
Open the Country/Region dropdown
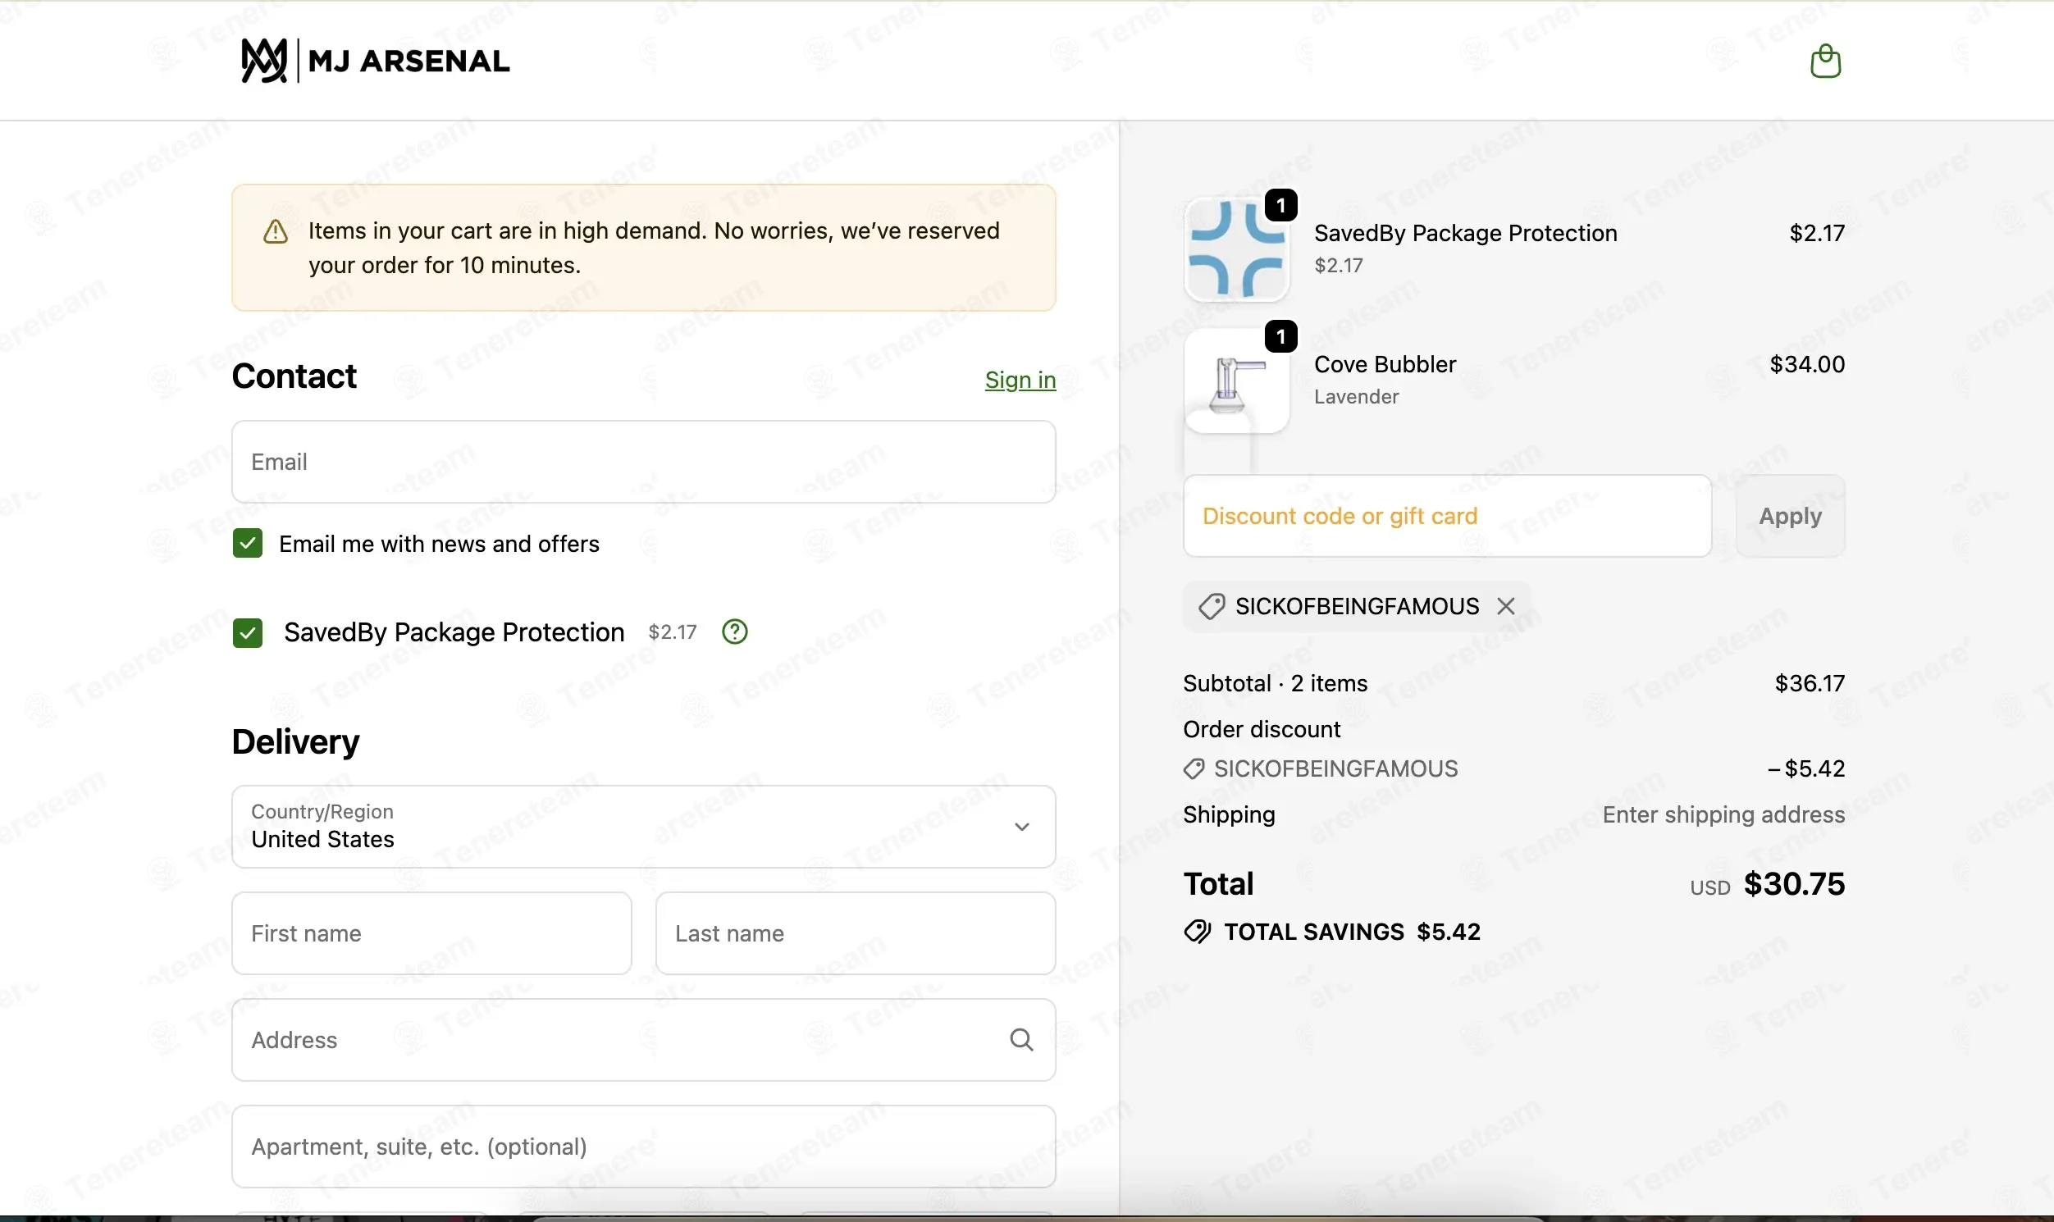pyautogui.click(x=644, y=826)
